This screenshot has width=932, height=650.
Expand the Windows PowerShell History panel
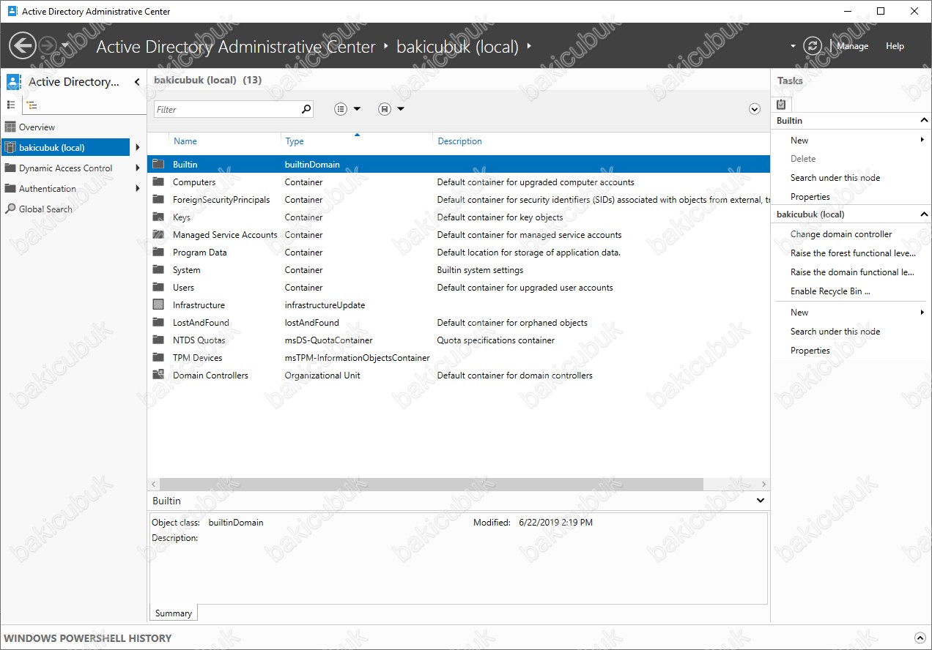[x=920, y=638]
